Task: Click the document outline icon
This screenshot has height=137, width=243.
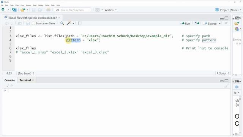Action: pos(226,23)
